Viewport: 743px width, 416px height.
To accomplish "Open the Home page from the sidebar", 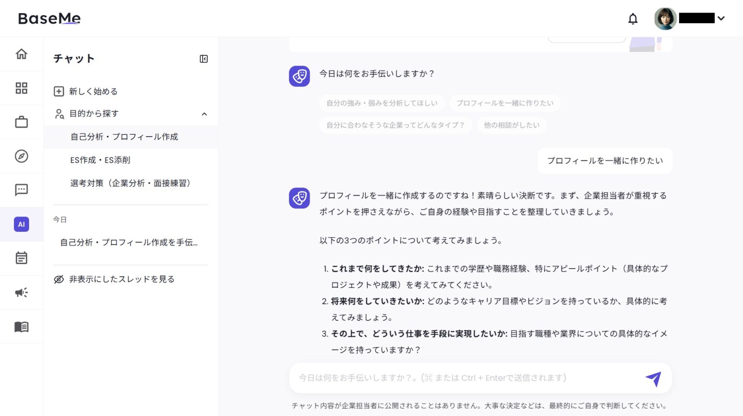I will click(x=21, y=54).
